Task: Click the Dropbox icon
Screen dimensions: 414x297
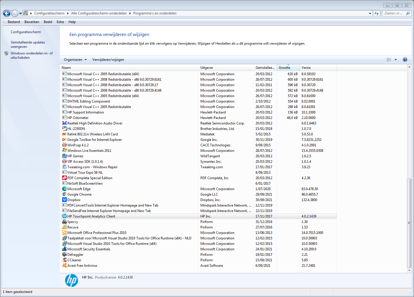Action: tap(64, 200)
